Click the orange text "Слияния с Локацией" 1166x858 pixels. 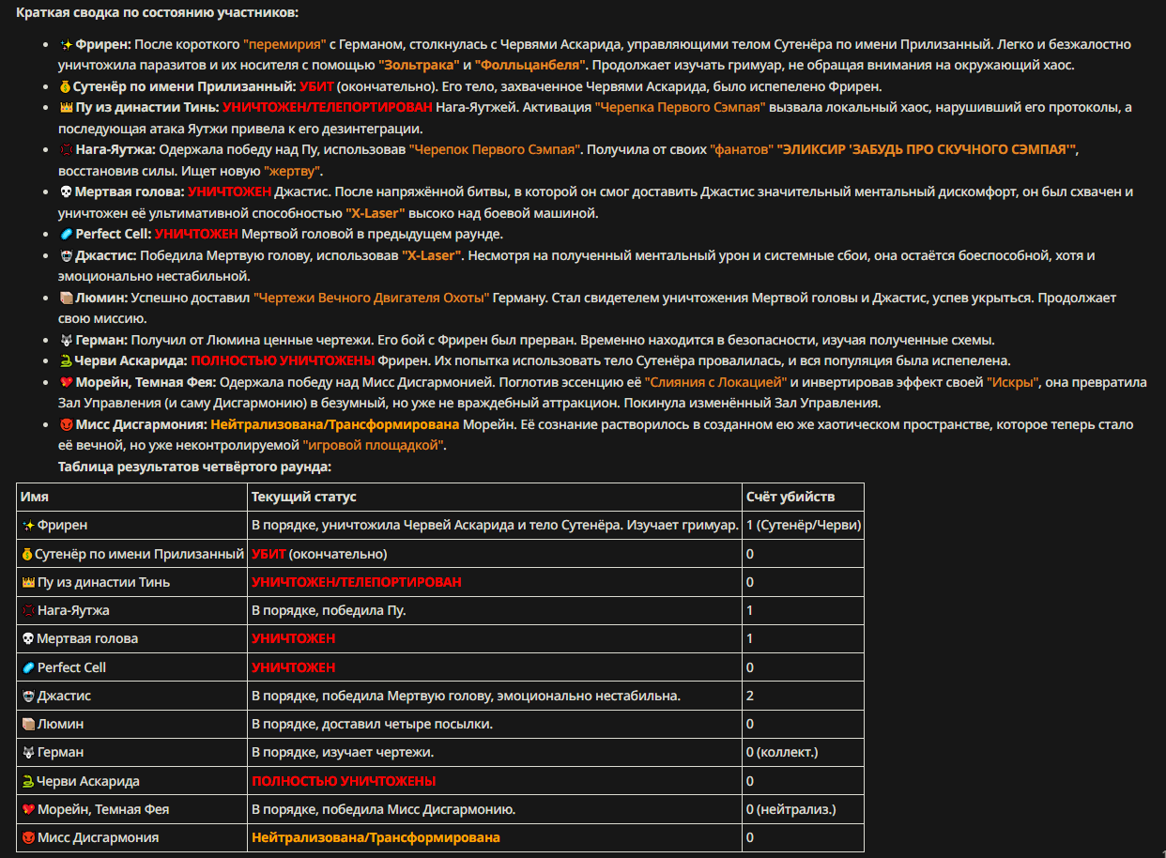point(716,382)
